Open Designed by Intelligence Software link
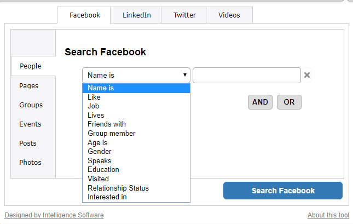 coord(54,215)
